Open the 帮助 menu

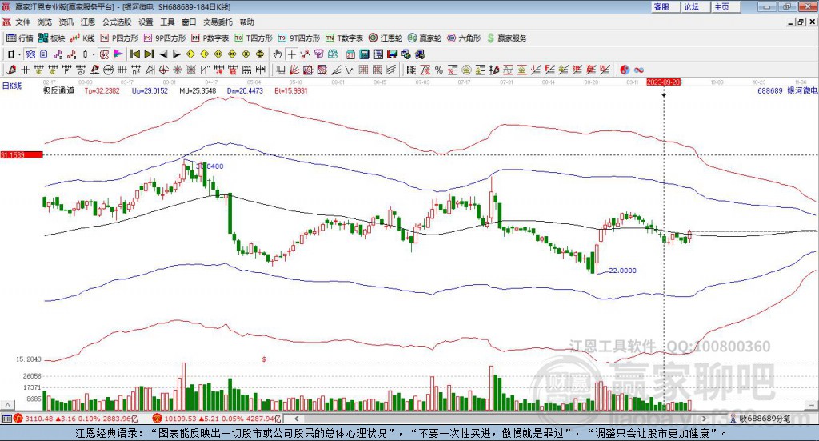(x=246, y=22)
